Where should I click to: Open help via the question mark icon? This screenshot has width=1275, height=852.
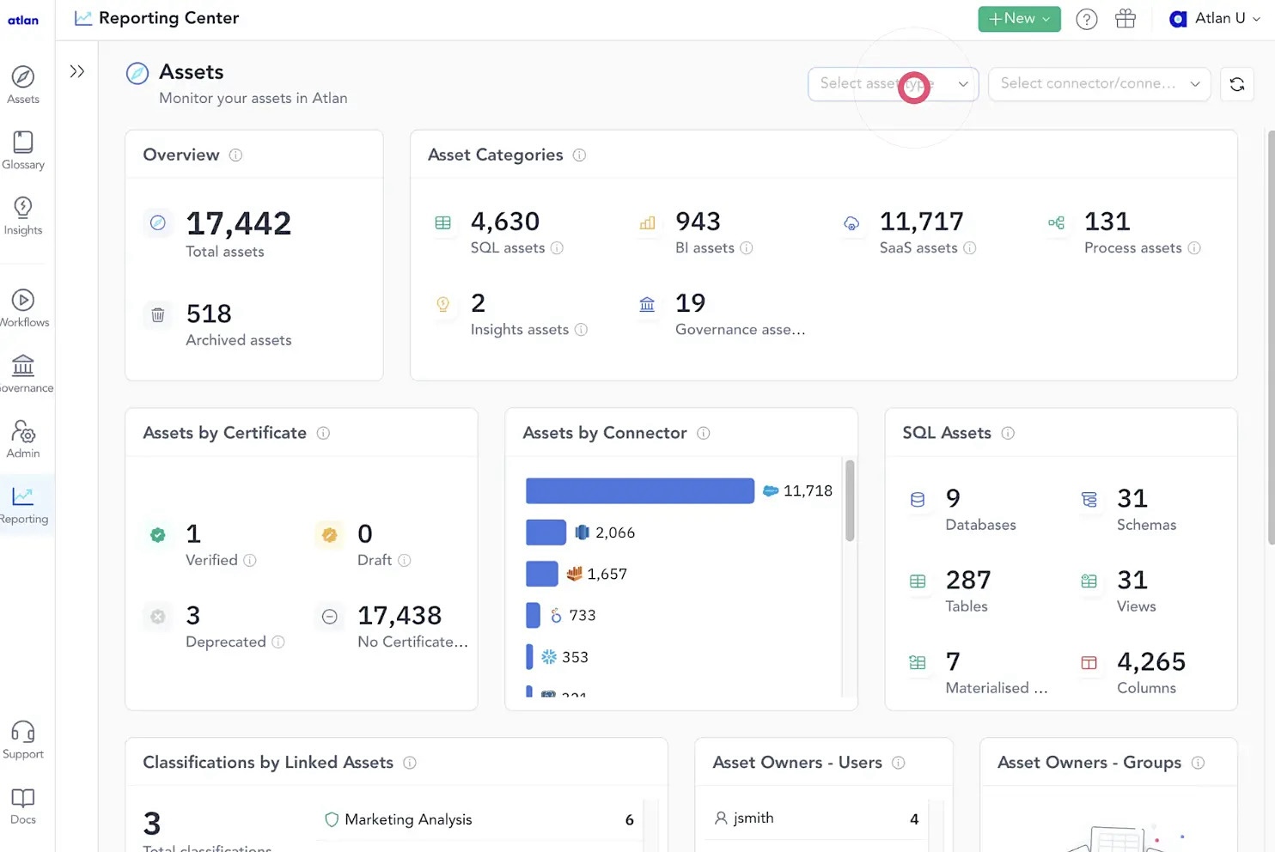[1086, 18]
